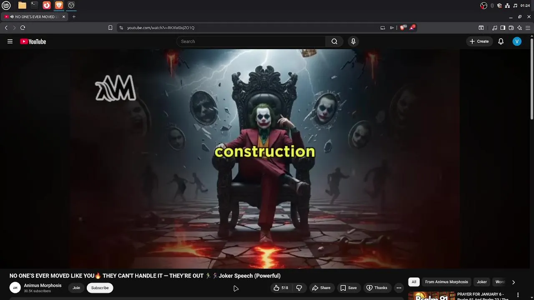Image resolution: width=534 pixels, height=300 pixels.
Task: Click the search magnifier button
Action: tap(334, 41)
